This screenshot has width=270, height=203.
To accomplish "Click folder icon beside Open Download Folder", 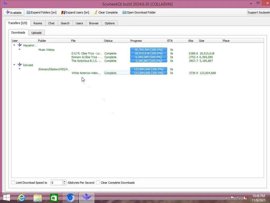I will pyautogui.click(x=124, y=12).
